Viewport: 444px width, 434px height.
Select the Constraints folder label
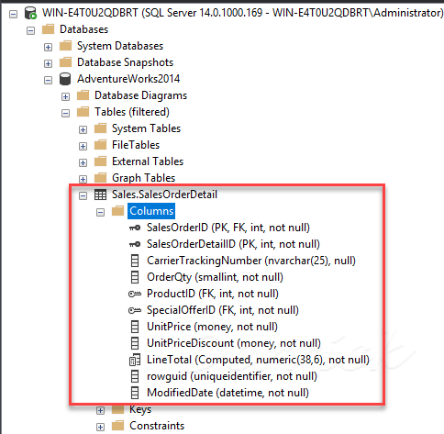pyautogui.click(x=157, y=426)
